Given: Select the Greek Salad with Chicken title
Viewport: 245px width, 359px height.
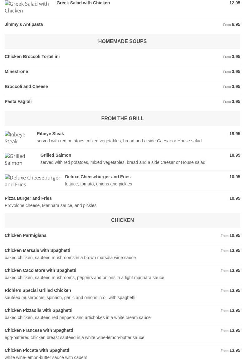Looking at the screenshot, I should coord(83,3).
